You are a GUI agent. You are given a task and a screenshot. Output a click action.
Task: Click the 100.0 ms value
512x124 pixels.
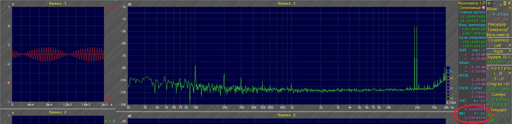pyautogui.click(x=499, y=89)
